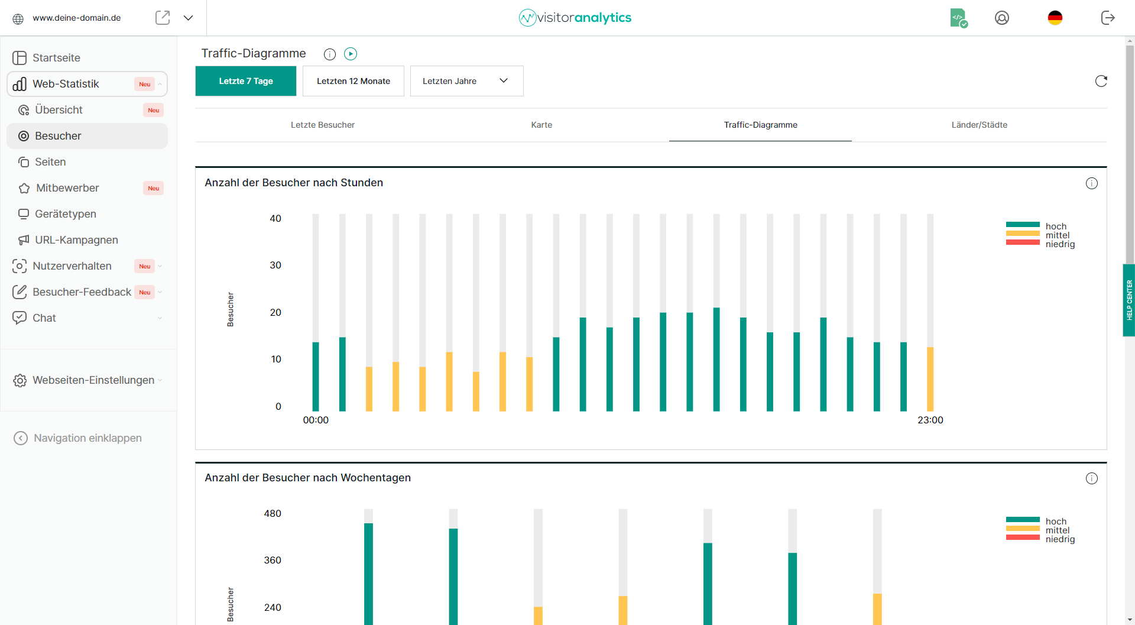
Task: Open website in new tab icon
Action: pyautogui.click(x=163, y=18)
